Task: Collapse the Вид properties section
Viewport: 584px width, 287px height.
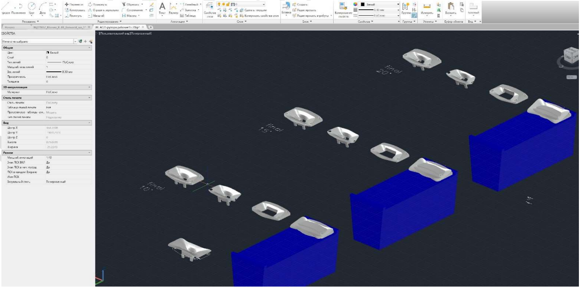Action: pyautogui.click(x=90, y=122)
